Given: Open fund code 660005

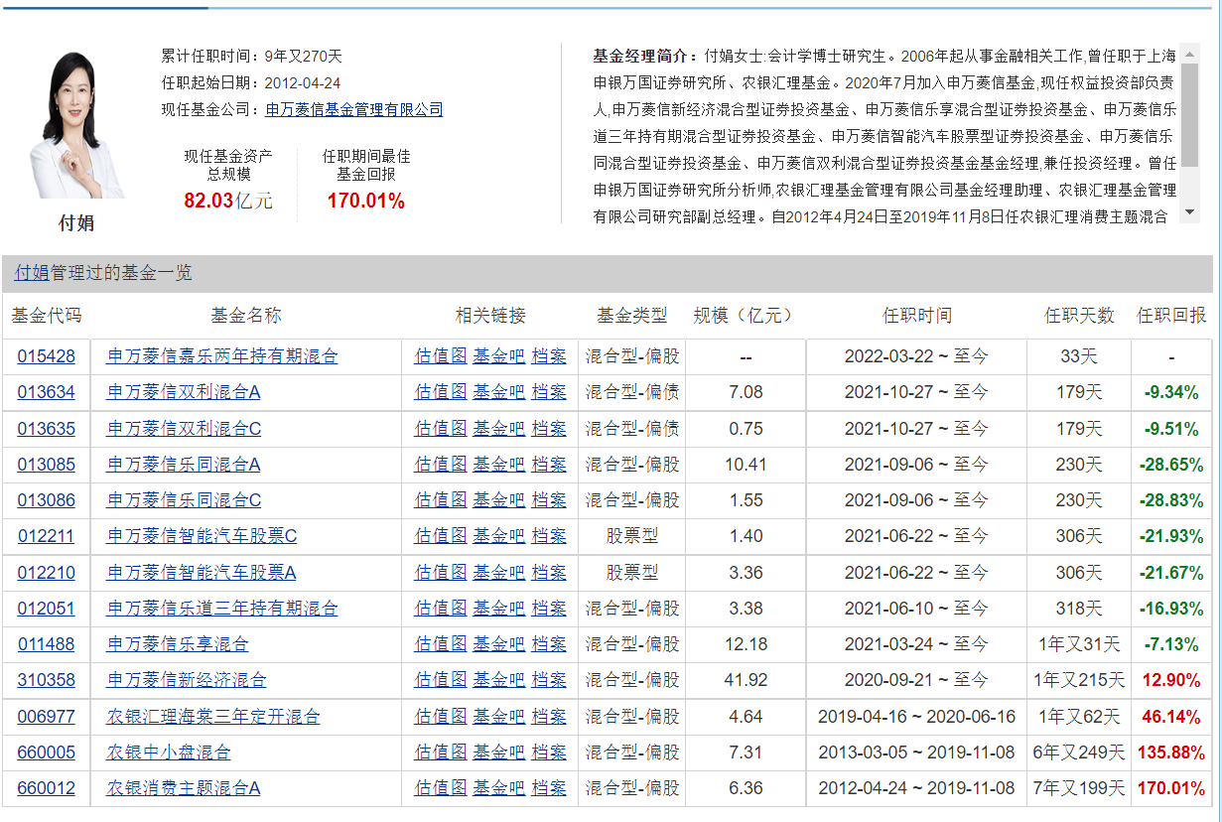Looking at the screenshot, I should coord(46,753).
